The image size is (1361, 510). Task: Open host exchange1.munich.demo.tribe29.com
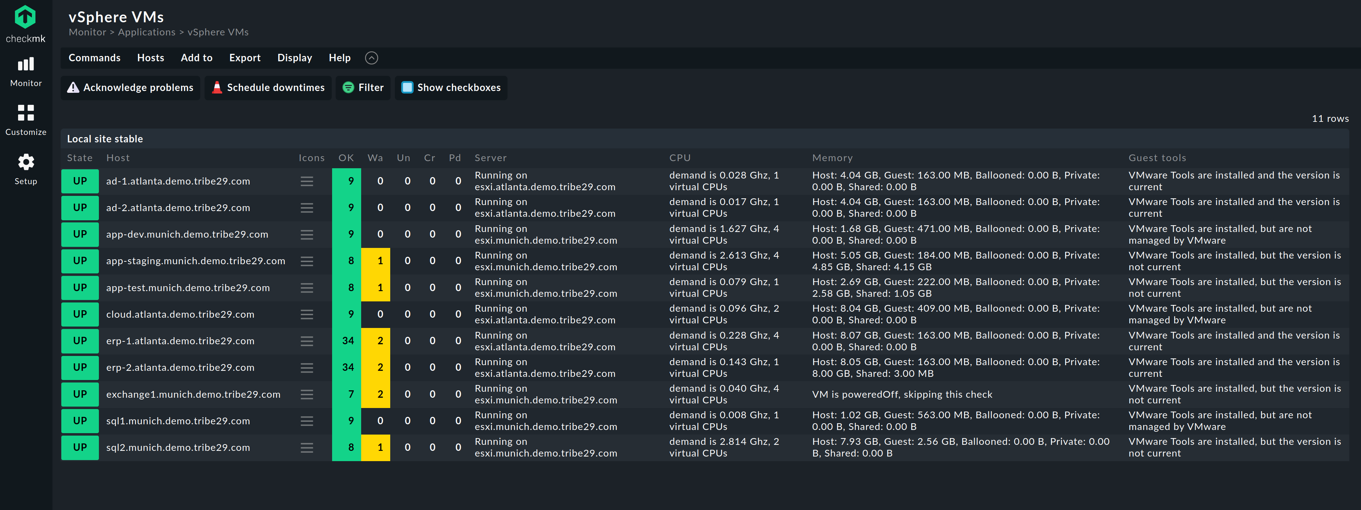194,395
